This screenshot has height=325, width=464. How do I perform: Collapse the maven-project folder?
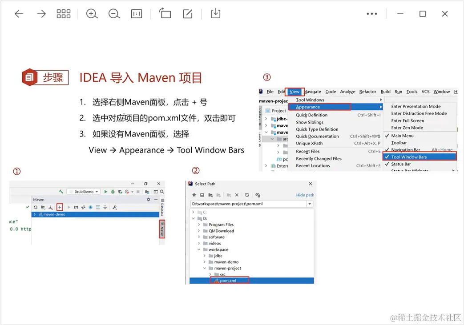click(x=205, y=268)
